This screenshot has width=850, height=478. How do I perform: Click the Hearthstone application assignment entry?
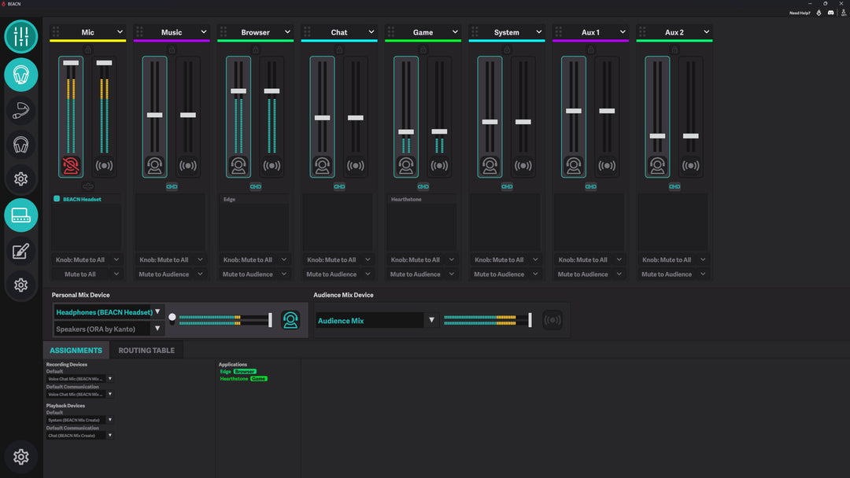pos(235,379)
